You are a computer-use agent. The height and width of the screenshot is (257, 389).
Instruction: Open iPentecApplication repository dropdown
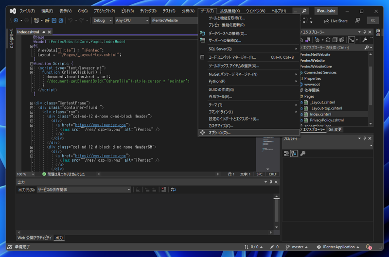pyautogui.click(x=337, y=247)
